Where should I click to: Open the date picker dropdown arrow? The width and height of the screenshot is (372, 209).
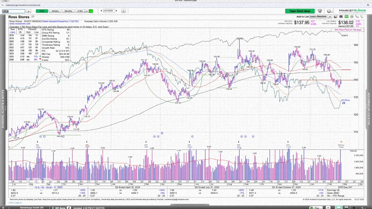(123, 11)
